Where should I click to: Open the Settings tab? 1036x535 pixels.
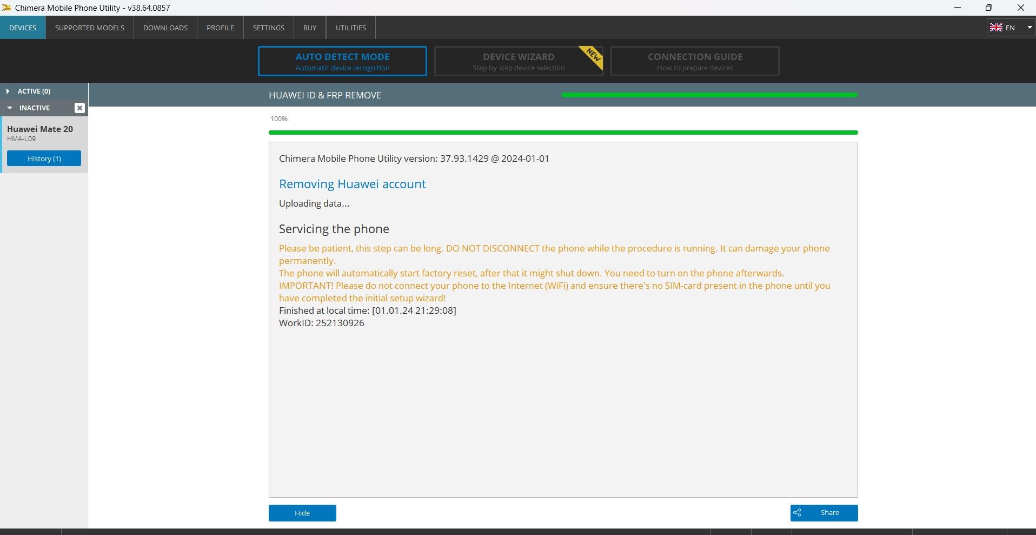[x=268, y=28]
